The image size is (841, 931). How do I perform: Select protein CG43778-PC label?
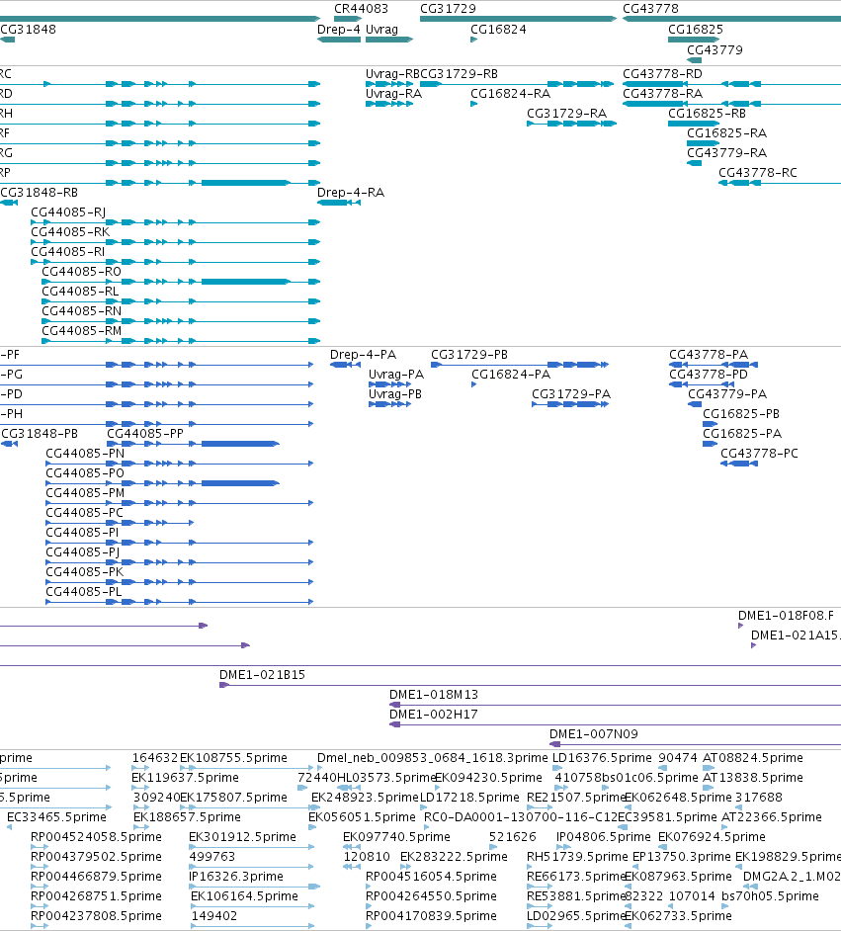pyautogui.click(x=759, y=454)
